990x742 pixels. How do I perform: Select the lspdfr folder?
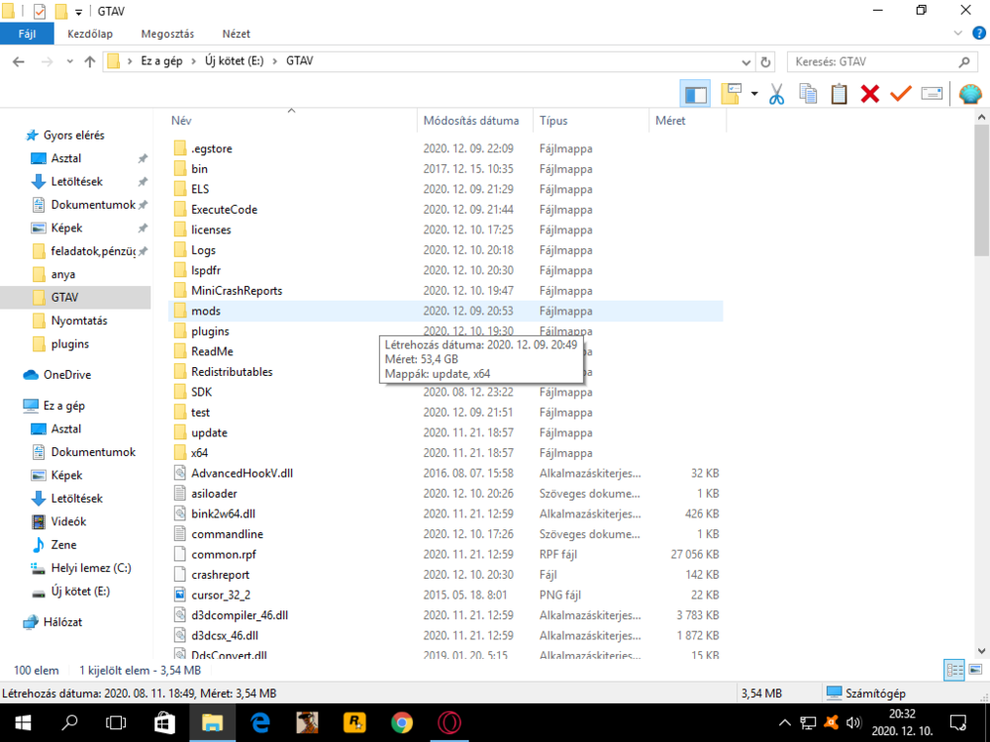tap(206, 271)
